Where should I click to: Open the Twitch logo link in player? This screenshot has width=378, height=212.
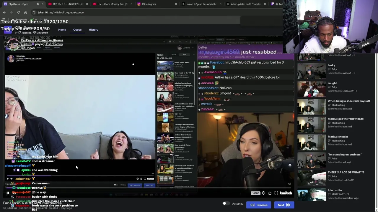[x=286, y=193]
